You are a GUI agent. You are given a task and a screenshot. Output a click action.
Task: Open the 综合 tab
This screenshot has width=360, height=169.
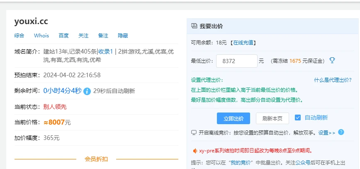(x=19, y=36)
